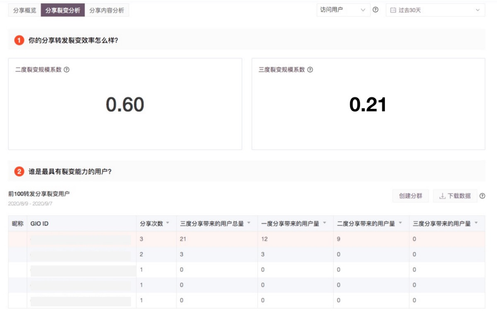Click help icon right of 下载数据
497x317 pixels.
click(482, 196)
